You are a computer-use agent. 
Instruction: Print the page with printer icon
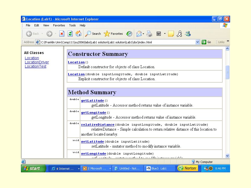[149, 34]
